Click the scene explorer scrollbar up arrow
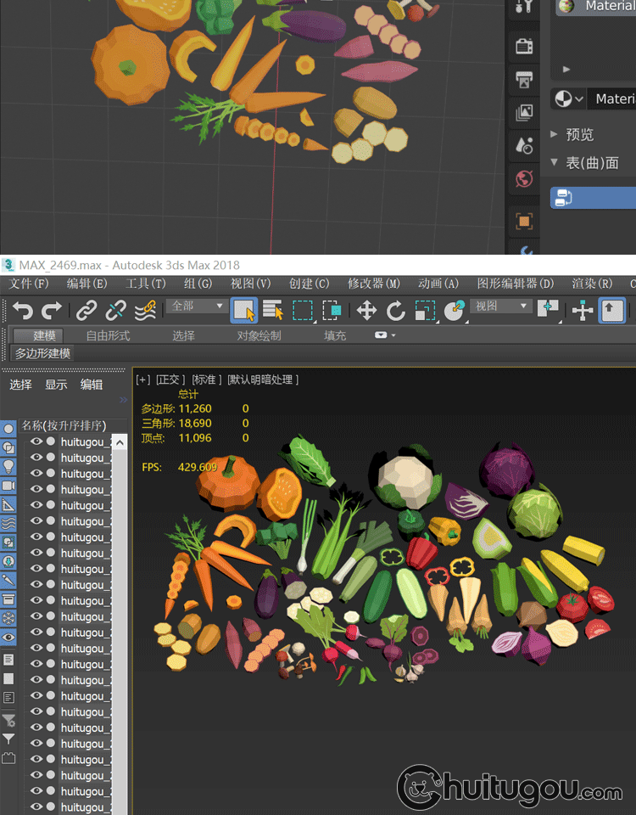The height and width of the screenshot is (815, 636). pos(120,442)
